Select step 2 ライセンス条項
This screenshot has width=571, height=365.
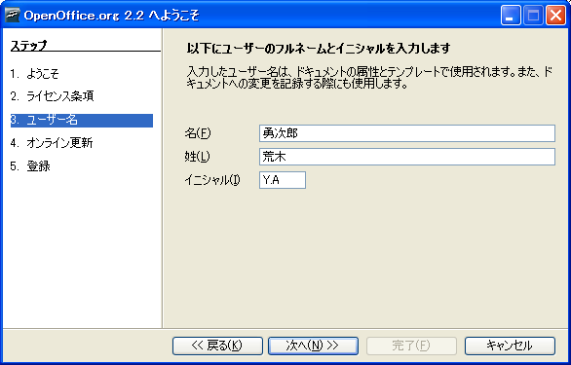click(x=52, y=96)
